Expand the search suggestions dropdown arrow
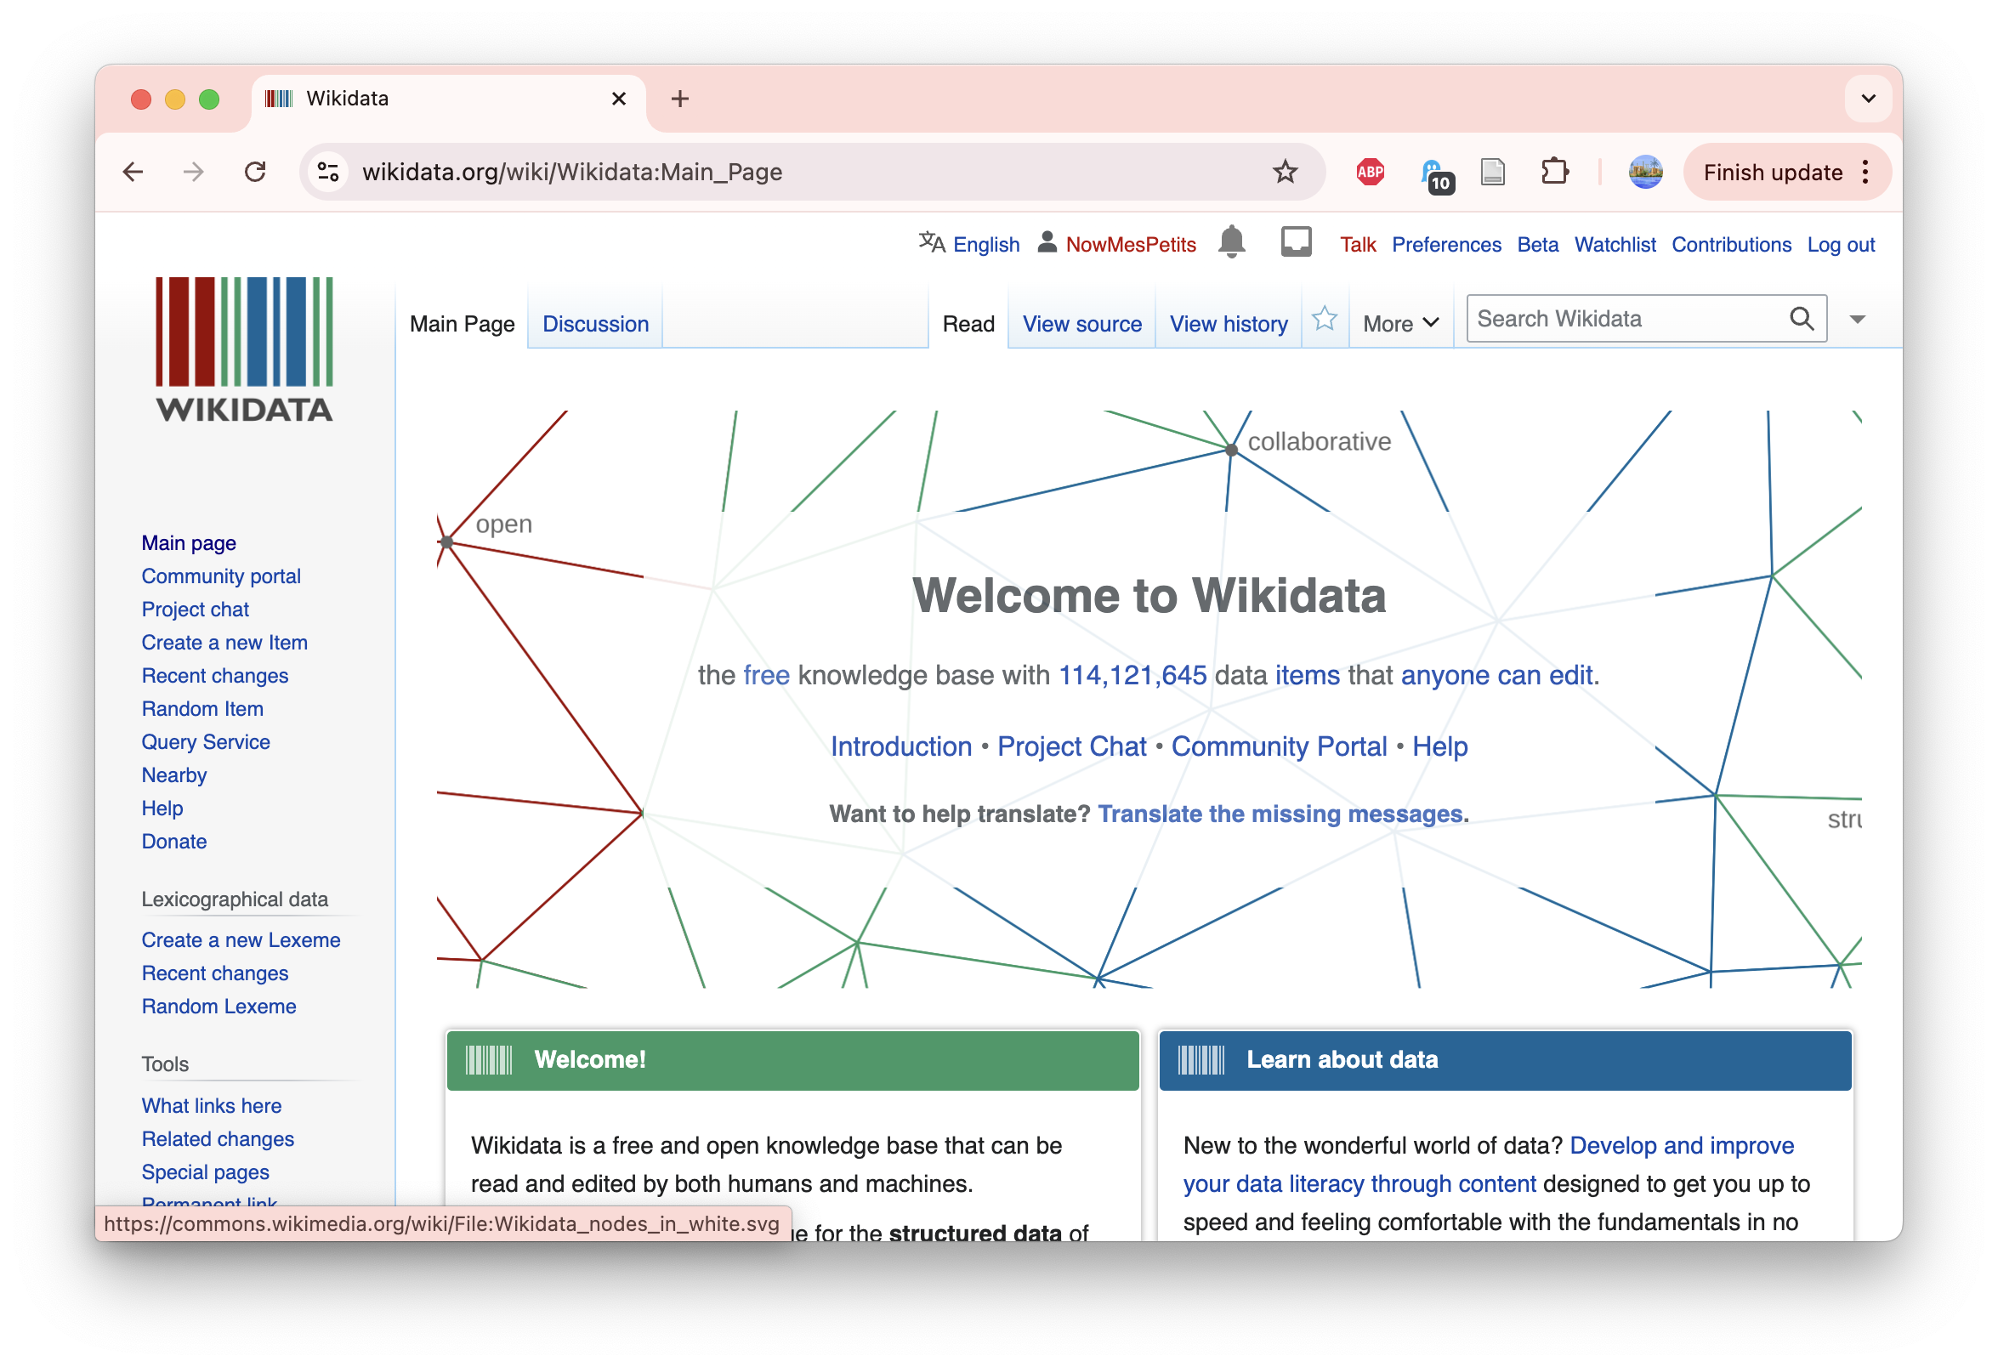 [1857, 319]
